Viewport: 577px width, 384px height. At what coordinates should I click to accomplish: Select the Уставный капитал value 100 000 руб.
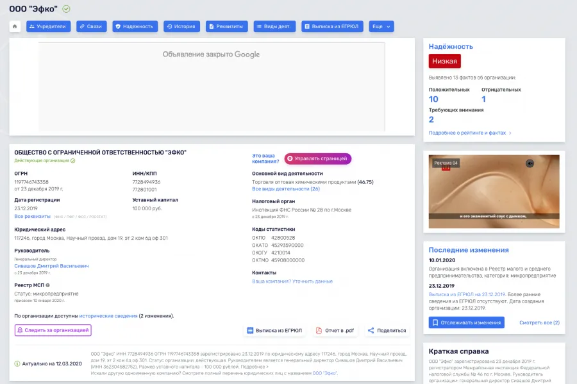(147, 208)
